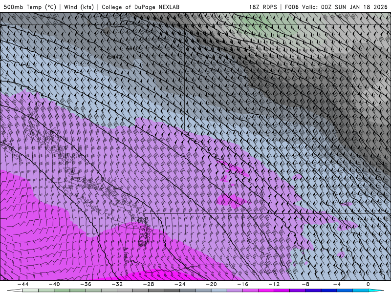The width and height of the screenshot is (391, 293).
Task: Select the -8 temperature scale label
Action: 305,284
